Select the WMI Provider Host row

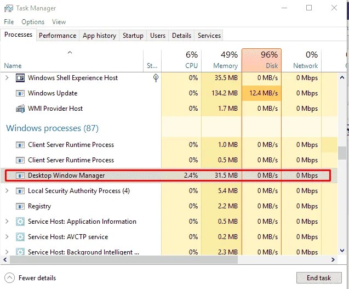pyautogui.click(x=169, y=109)
